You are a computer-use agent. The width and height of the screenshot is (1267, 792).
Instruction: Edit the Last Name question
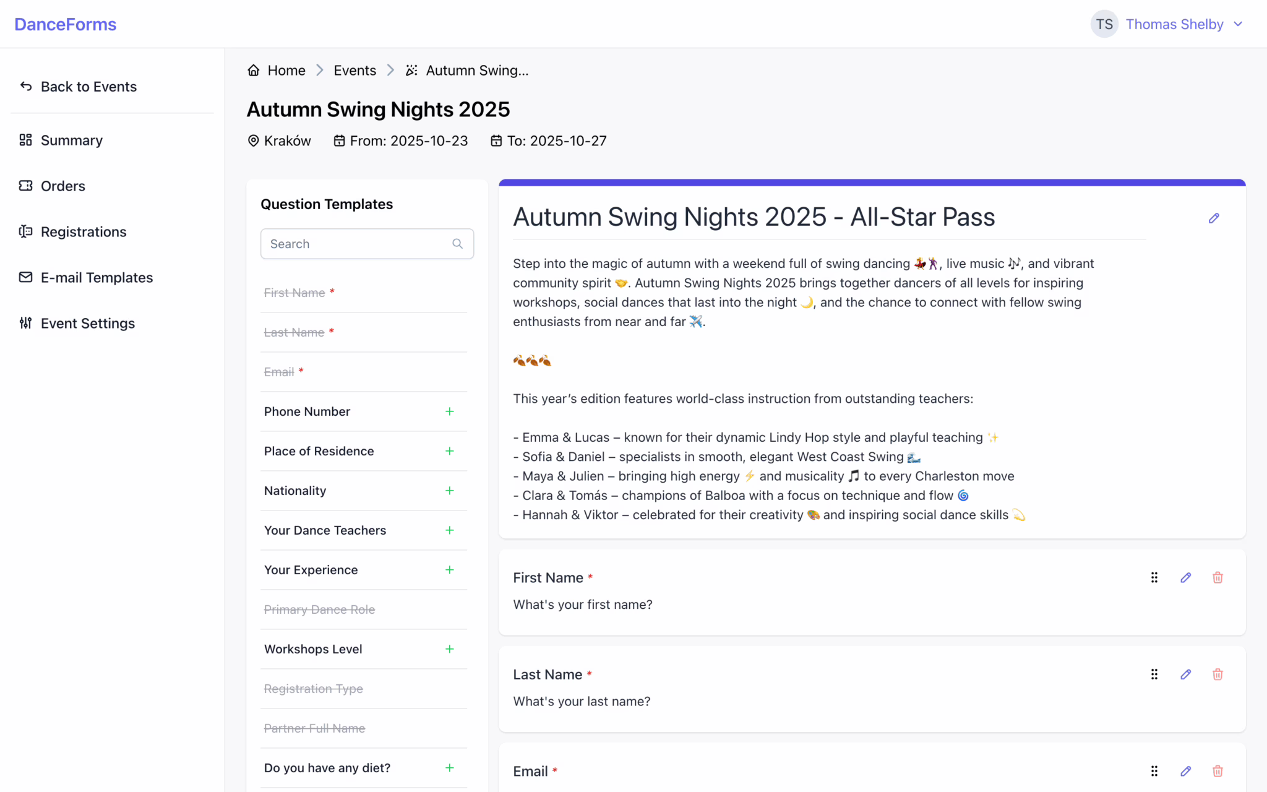1185,674
